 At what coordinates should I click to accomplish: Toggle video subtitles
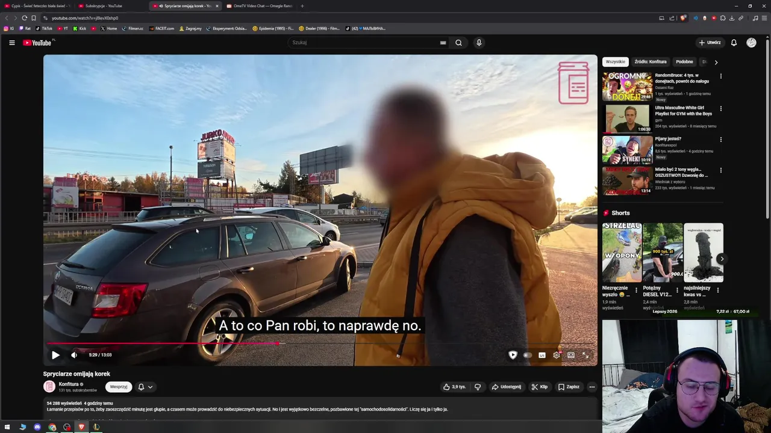[x=542, y=355]
